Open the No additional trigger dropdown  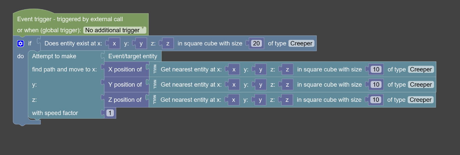115,30
